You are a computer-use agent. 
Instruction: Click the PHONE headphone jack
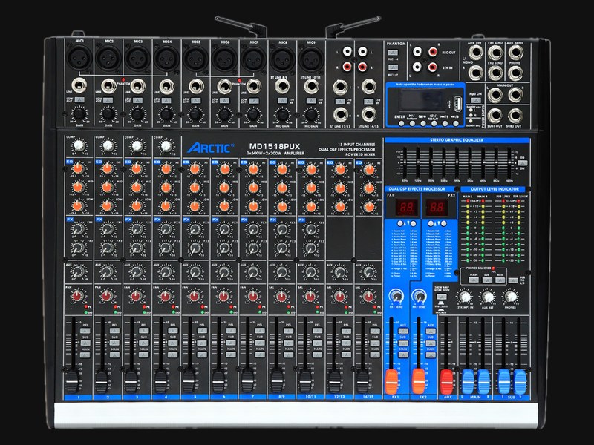pos(515,73)
